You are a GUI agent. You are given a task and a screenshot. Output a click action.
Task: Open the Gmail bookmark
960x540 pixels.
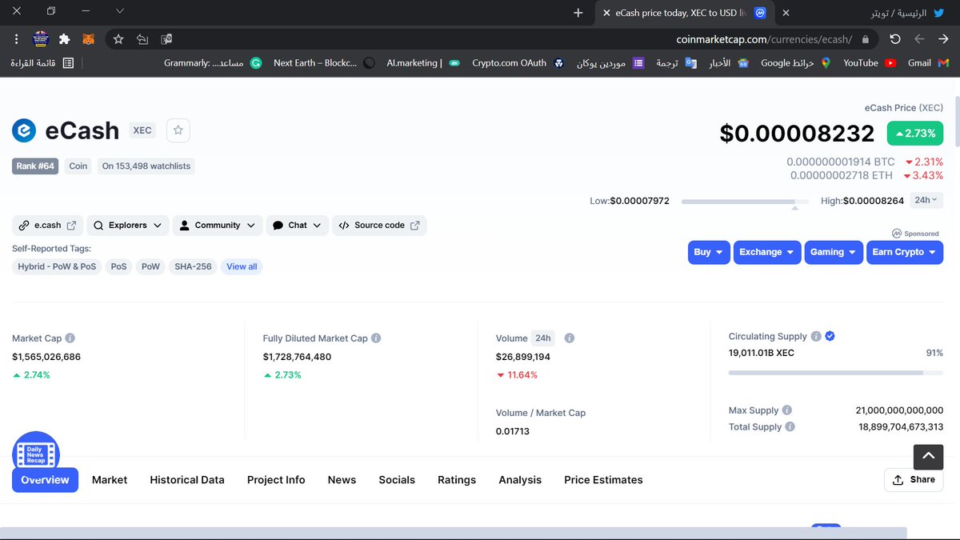[928, 63]
